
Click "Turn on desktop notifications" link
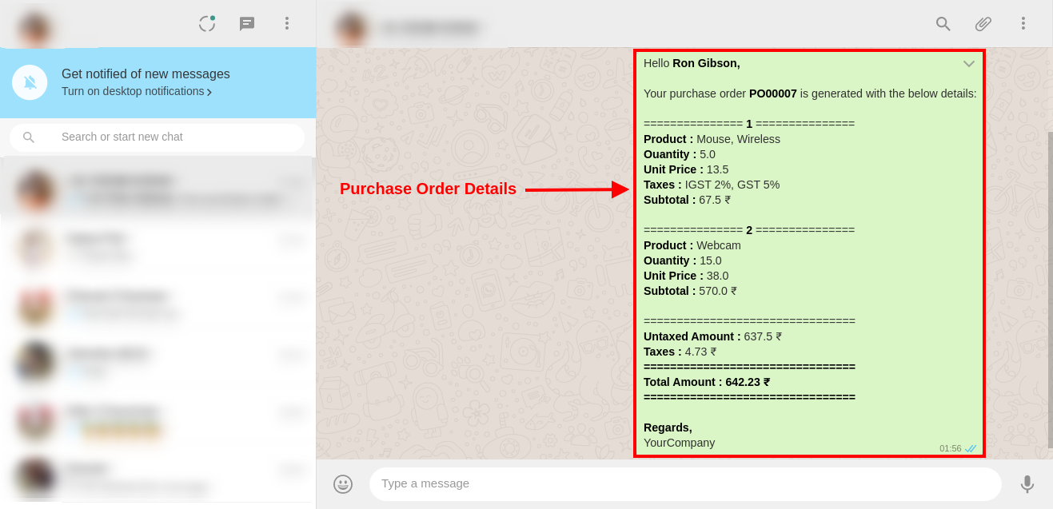[x=137, y=91]
